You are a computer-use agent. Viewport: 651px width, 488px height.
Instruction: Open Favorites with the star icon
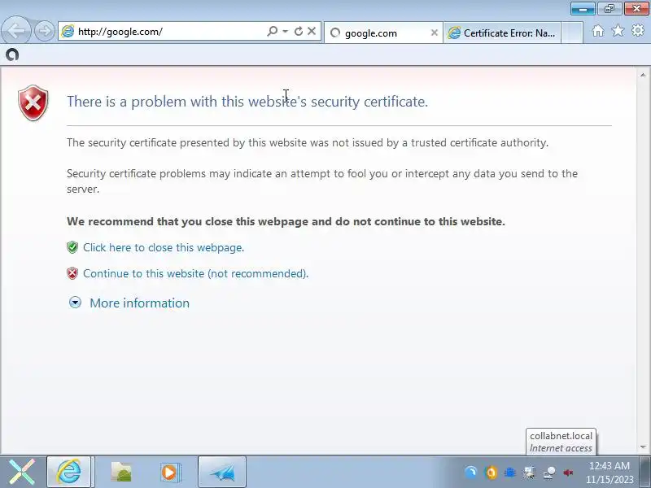(x=618, y=31)
